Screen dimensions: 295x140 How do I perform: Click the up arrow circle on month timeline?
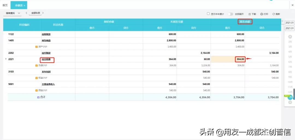(x=290, y=36)
